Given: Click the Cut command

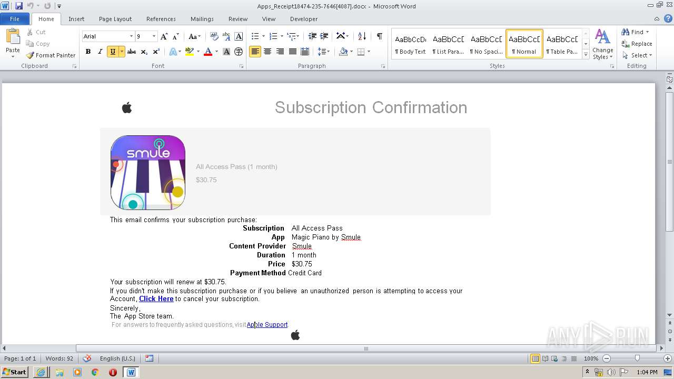Looking at the screenshot, I should 36,32.
